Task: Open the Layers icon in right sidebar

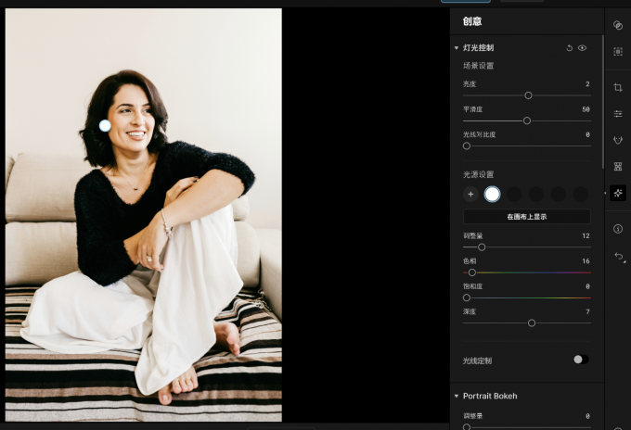Action: (618, 25)
